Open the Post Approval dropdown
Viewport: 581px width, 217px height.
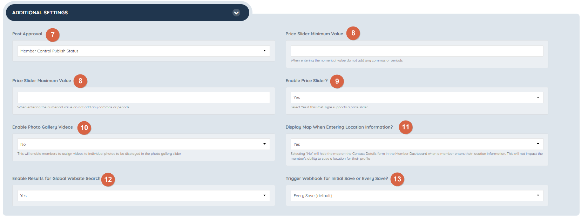(144, 51)
